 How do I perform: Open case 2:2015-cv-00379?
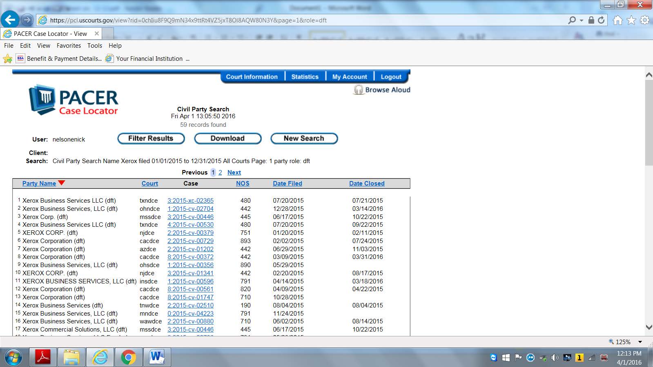click(190, 233)
